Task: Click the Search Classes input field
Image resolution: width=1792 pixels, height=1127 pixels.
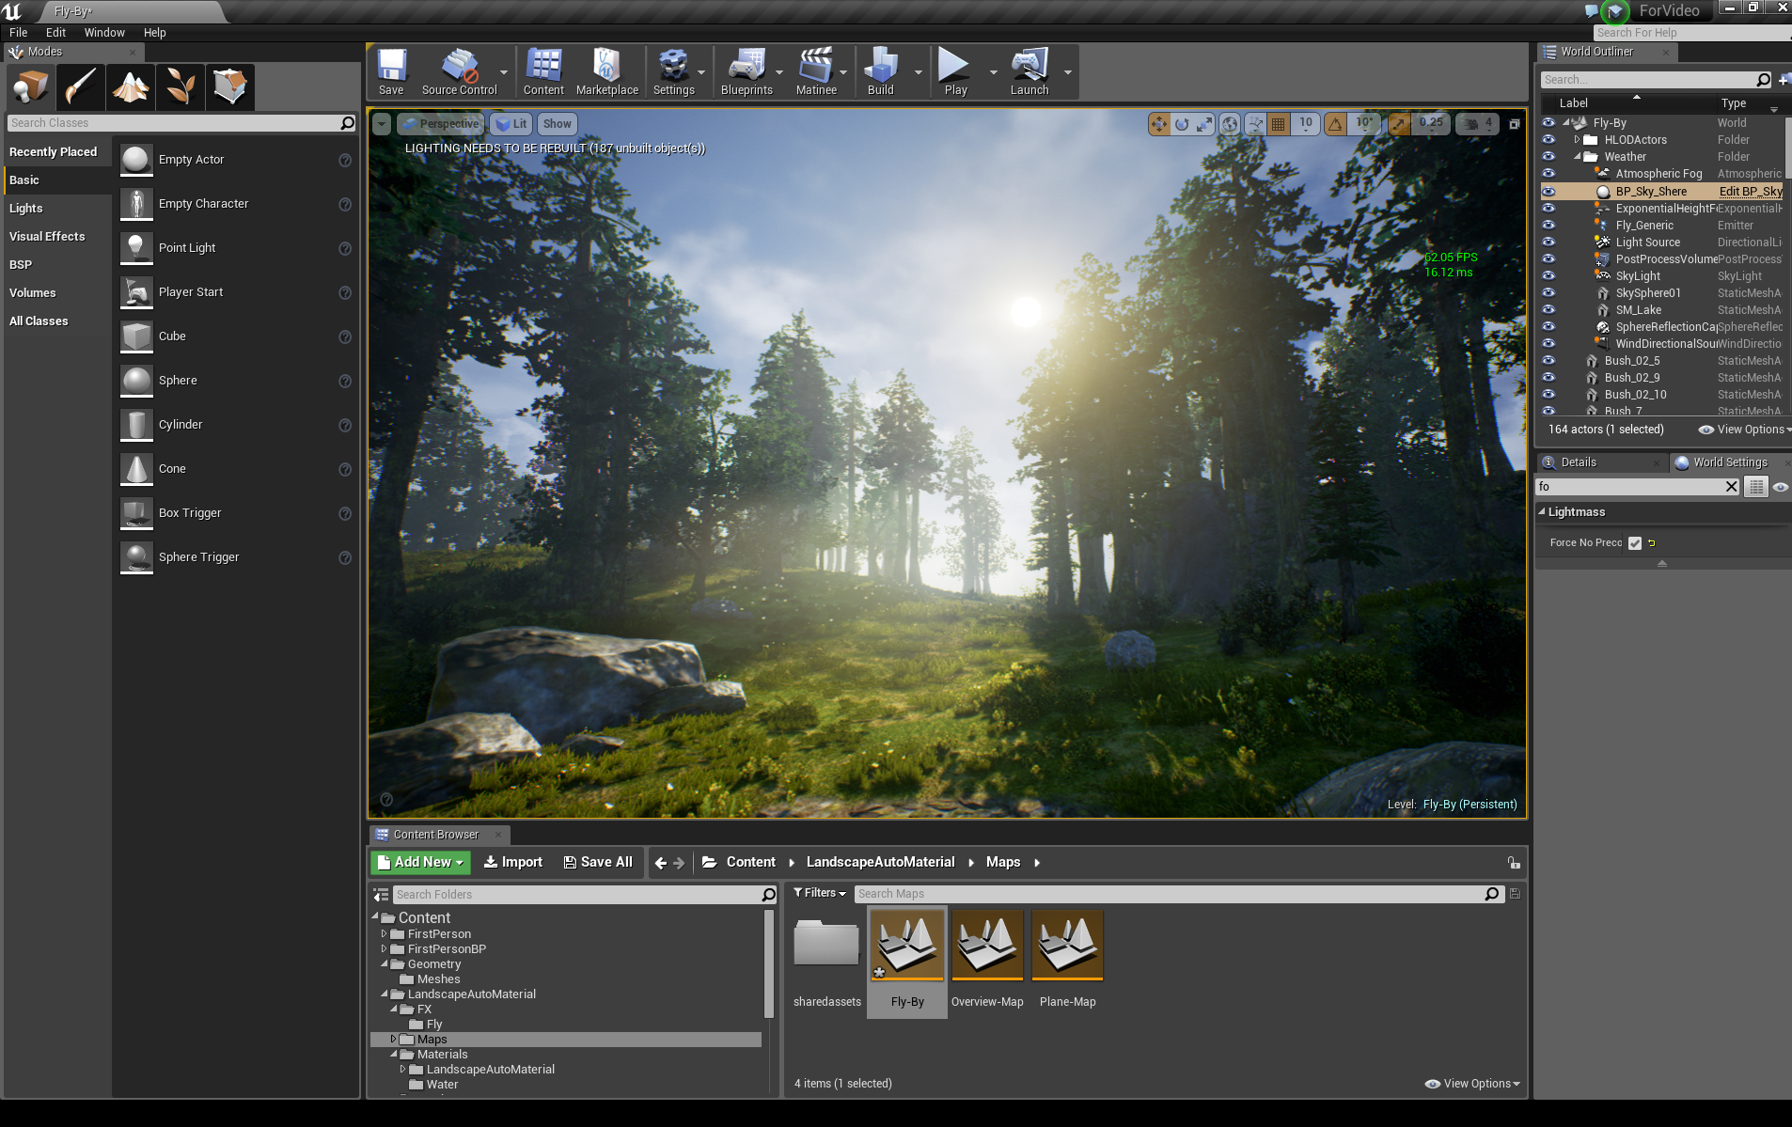Action: [174, 123]
